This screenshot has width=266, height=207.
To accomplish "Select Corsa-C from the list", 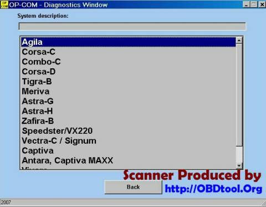I will [129, 52].
